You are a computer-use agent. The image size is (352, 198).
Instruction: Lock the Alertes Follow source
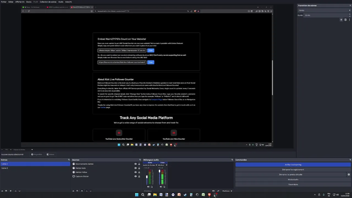139,172
